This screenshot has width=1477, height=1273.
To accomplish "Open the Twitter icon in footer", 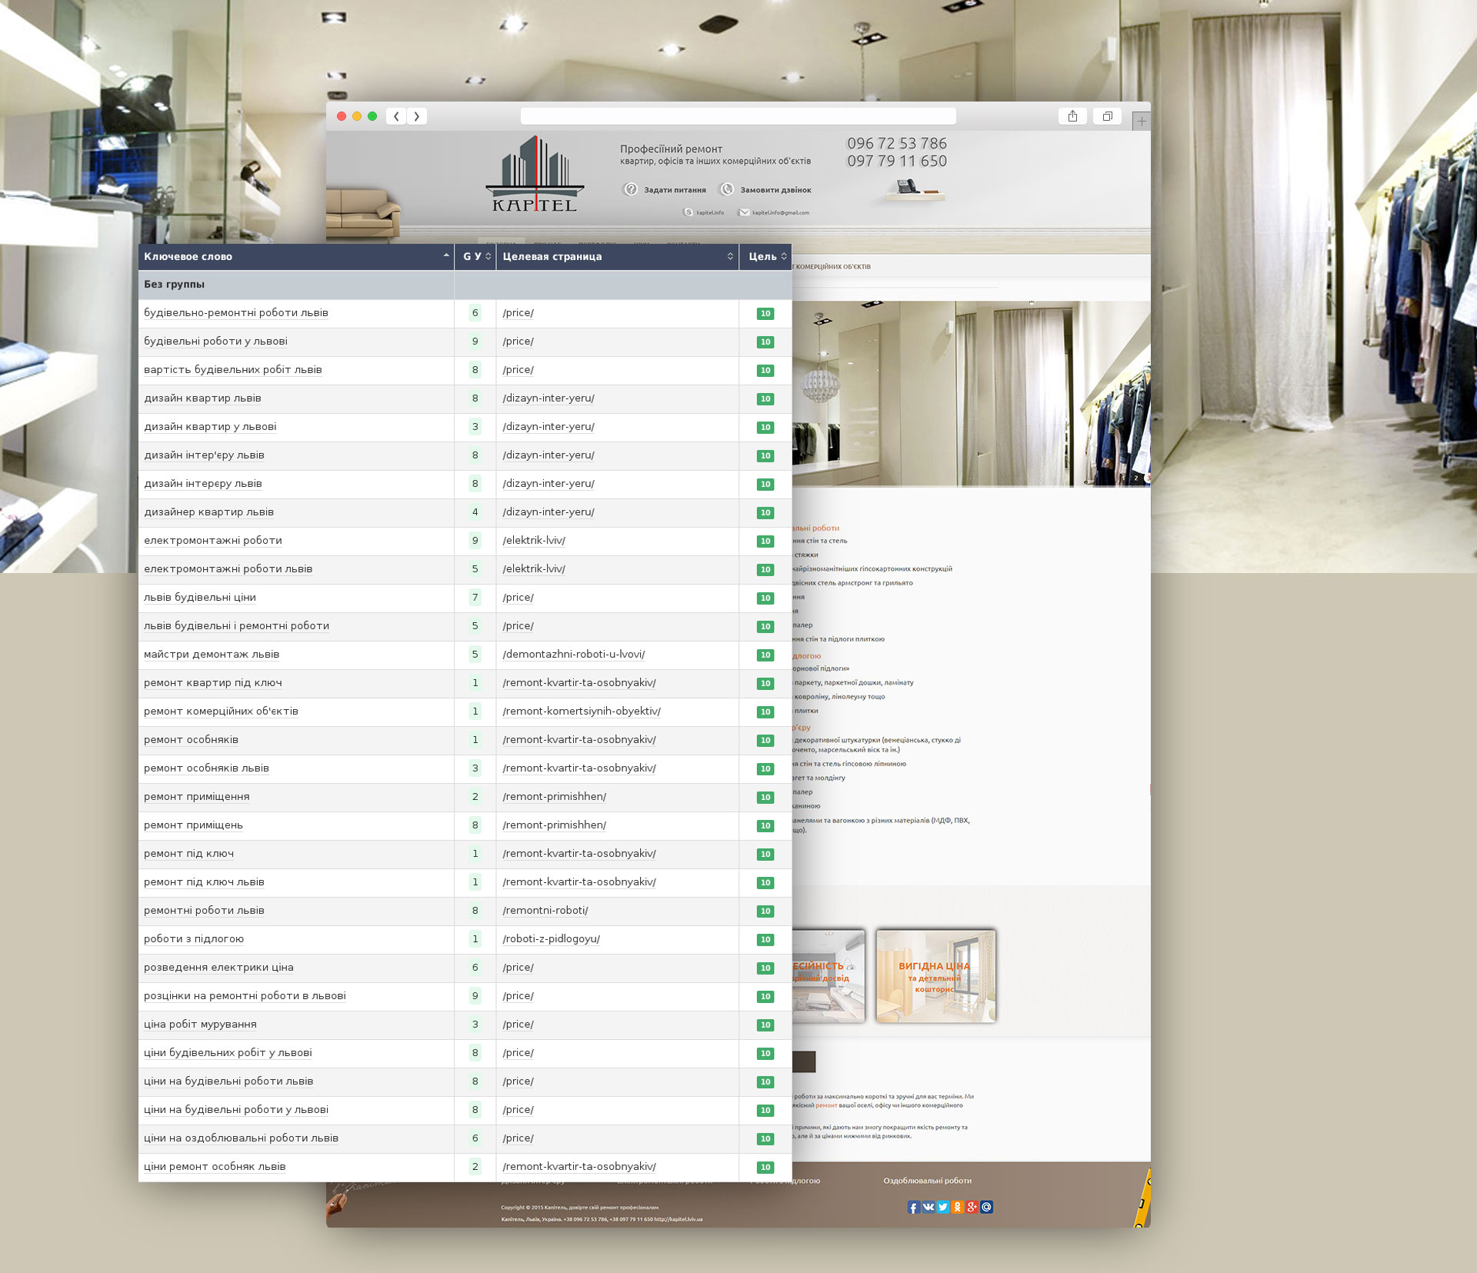I will tap(943, 1208).
